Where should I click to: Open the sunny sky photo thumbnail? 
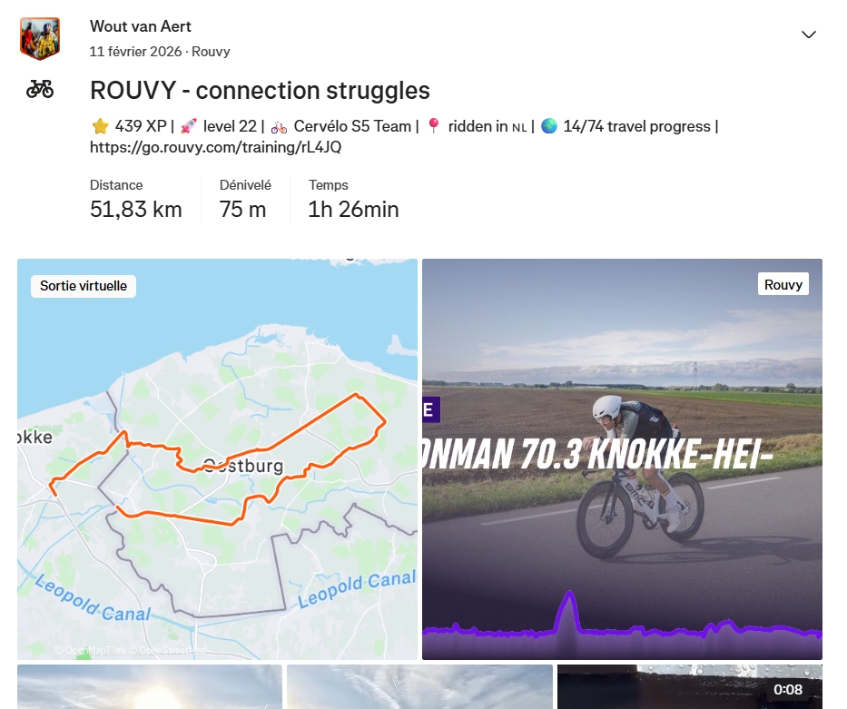click(150, 687)
